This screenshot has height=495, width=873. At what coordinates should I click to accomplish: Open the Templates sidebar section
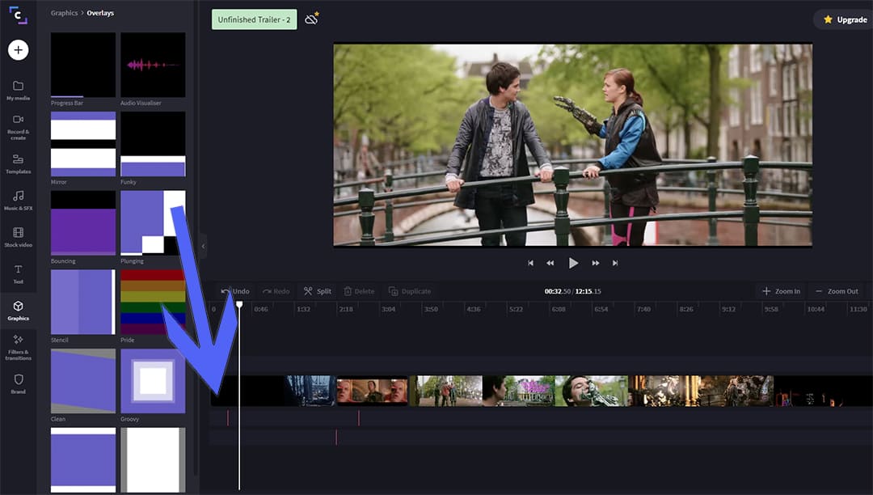(x=19, y=163)
